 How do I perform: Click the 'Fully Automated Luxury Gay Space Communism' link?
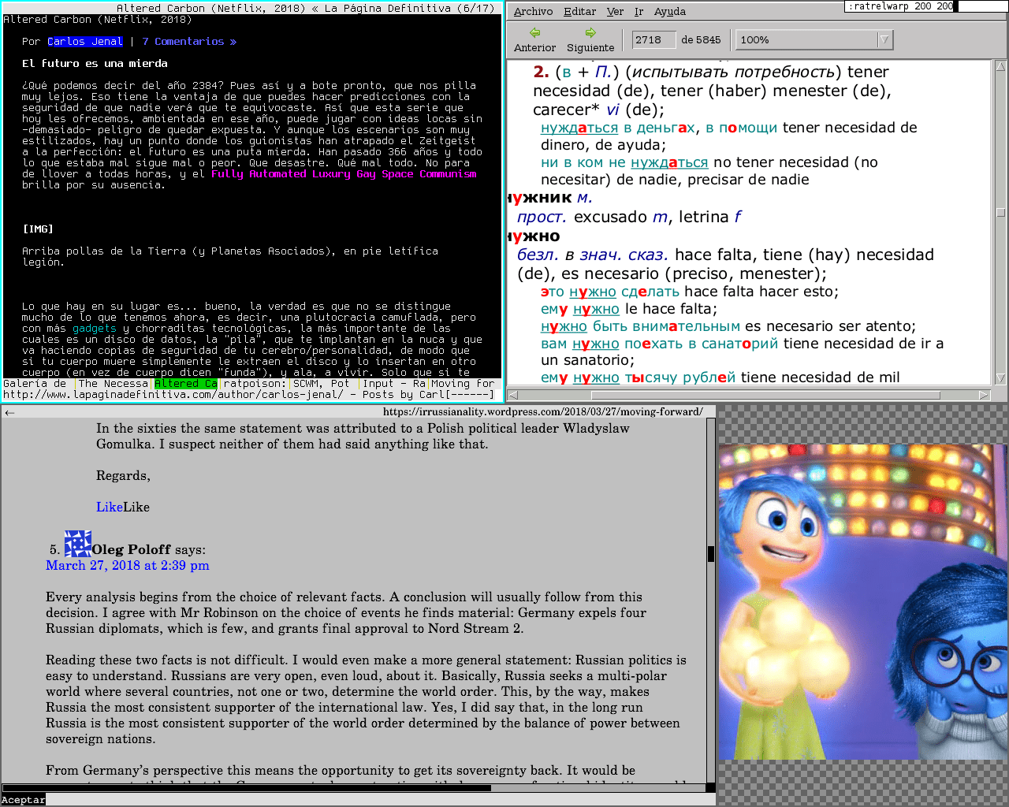344,174
